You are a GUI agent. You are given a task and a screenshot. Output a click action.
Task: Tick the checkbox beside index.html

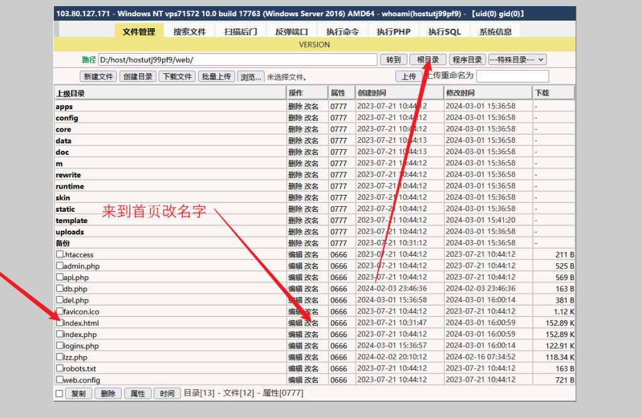(x=60, y=323)
